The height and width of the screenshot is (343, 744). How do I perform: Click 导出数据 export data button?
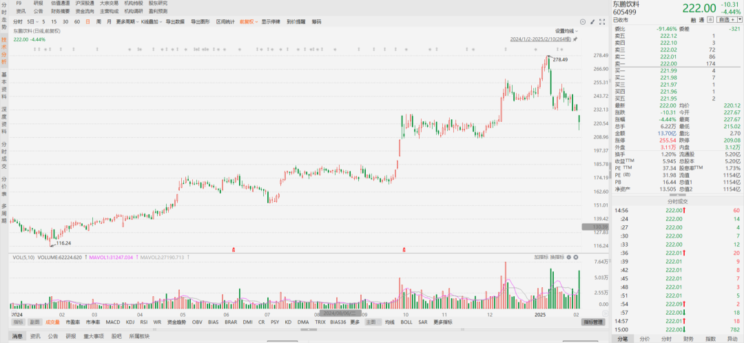pyautogui.click(x=175, y=22)
